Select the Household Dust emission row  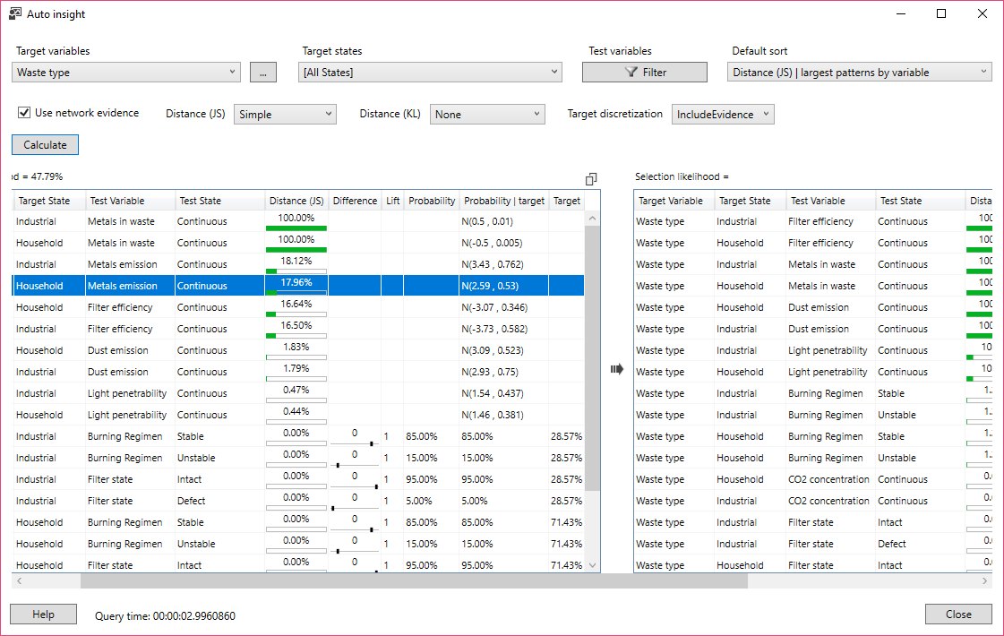[118, 350]
